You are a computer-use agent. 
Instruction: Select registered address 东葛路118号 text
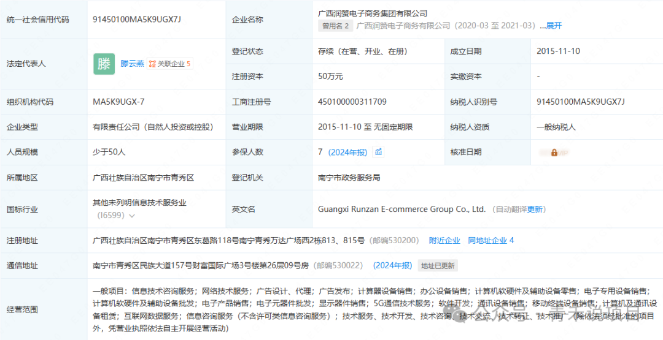click(216, 240)
